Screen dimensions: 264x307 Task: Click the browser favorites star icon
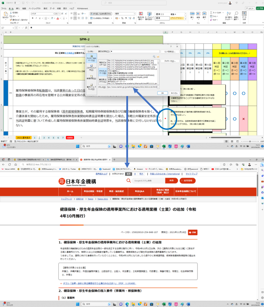[x=231, y=164]
